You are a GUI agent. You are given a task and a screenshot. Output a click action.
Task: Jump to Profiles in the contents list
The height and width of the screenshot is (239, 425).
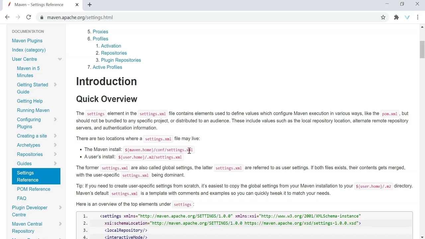[x=100, y=39]
